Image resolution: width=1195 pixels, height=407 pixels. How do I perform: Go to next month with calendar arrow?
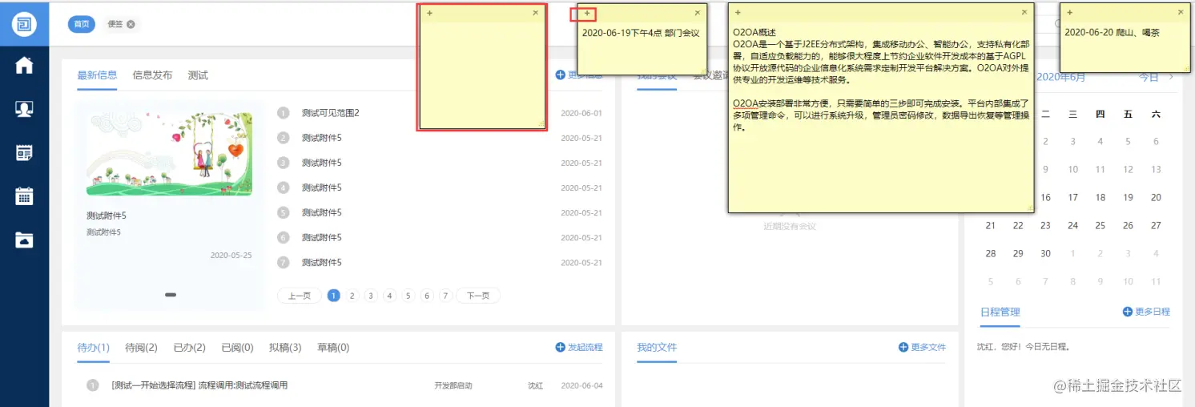(1171, 77)
